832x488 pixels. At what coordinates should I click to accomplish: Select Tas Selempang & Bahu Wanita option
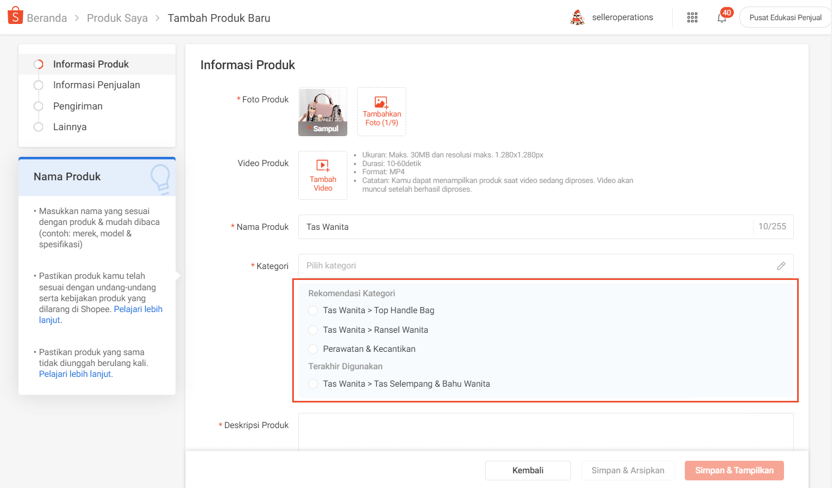[x=313, y=384]
